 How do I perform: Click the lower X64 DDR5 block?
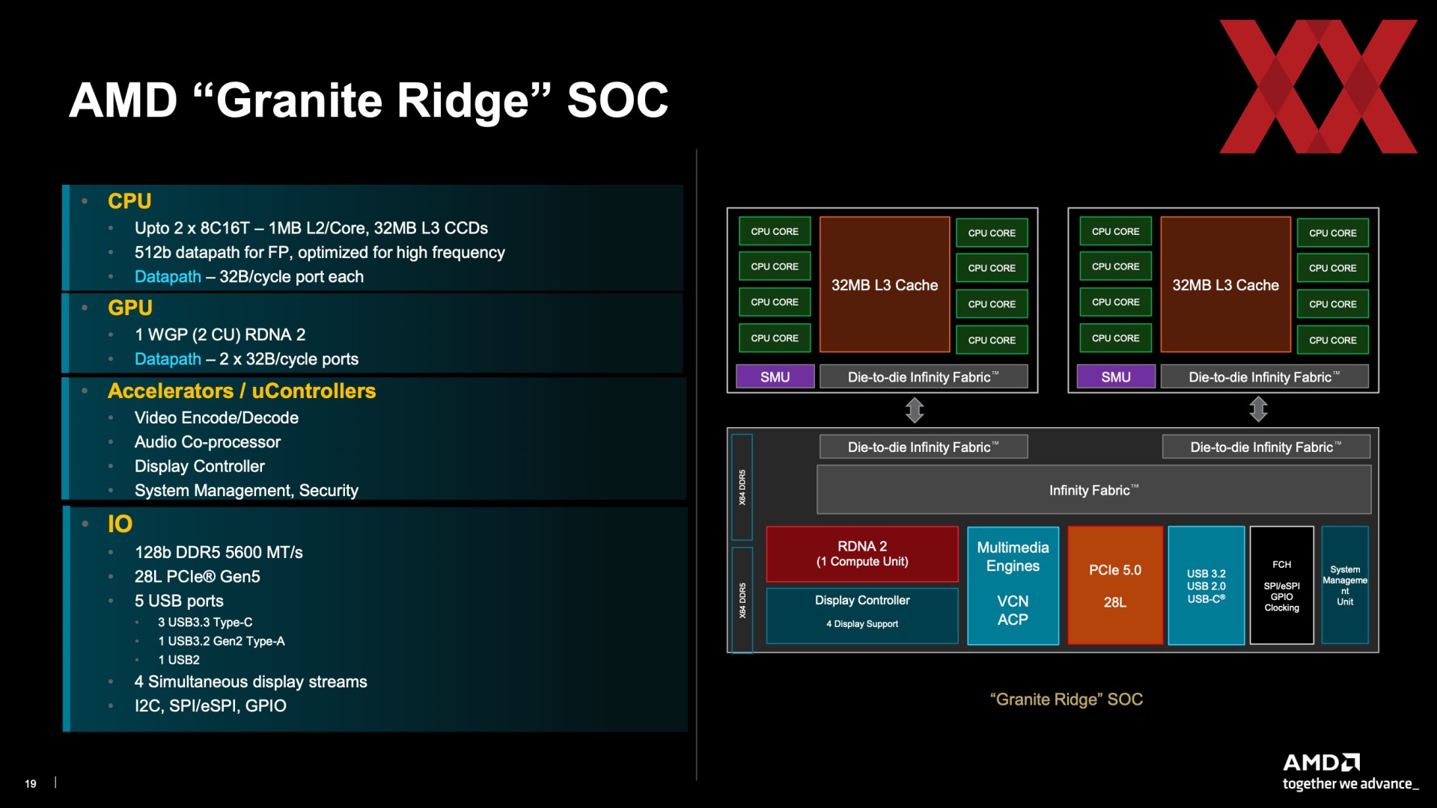click(742, 600)
